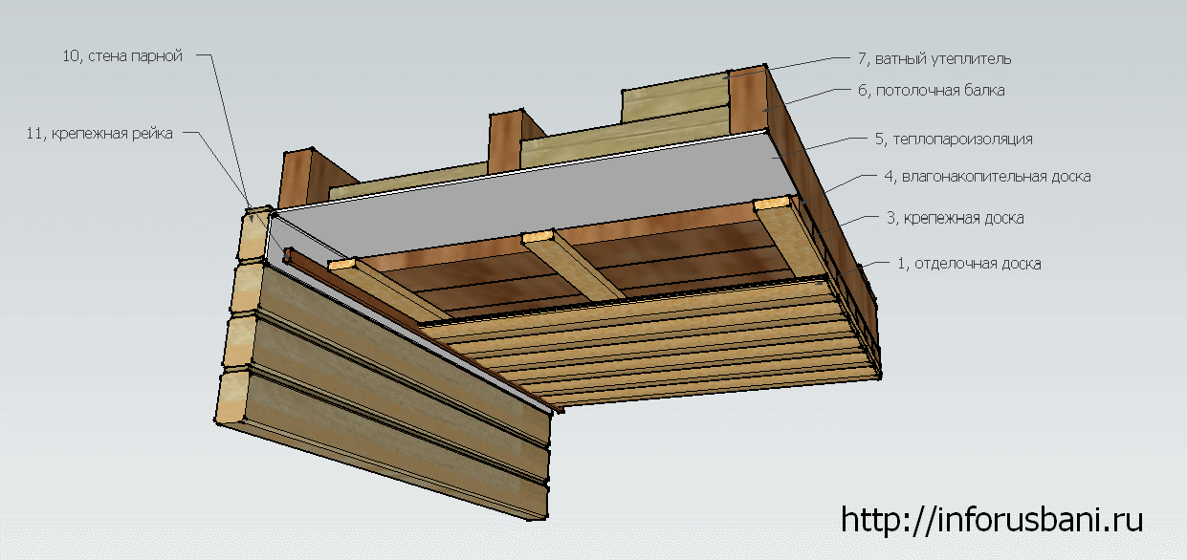Click the http://inforusbani.ru address text

pyautogui.click(x=993, y=520)
